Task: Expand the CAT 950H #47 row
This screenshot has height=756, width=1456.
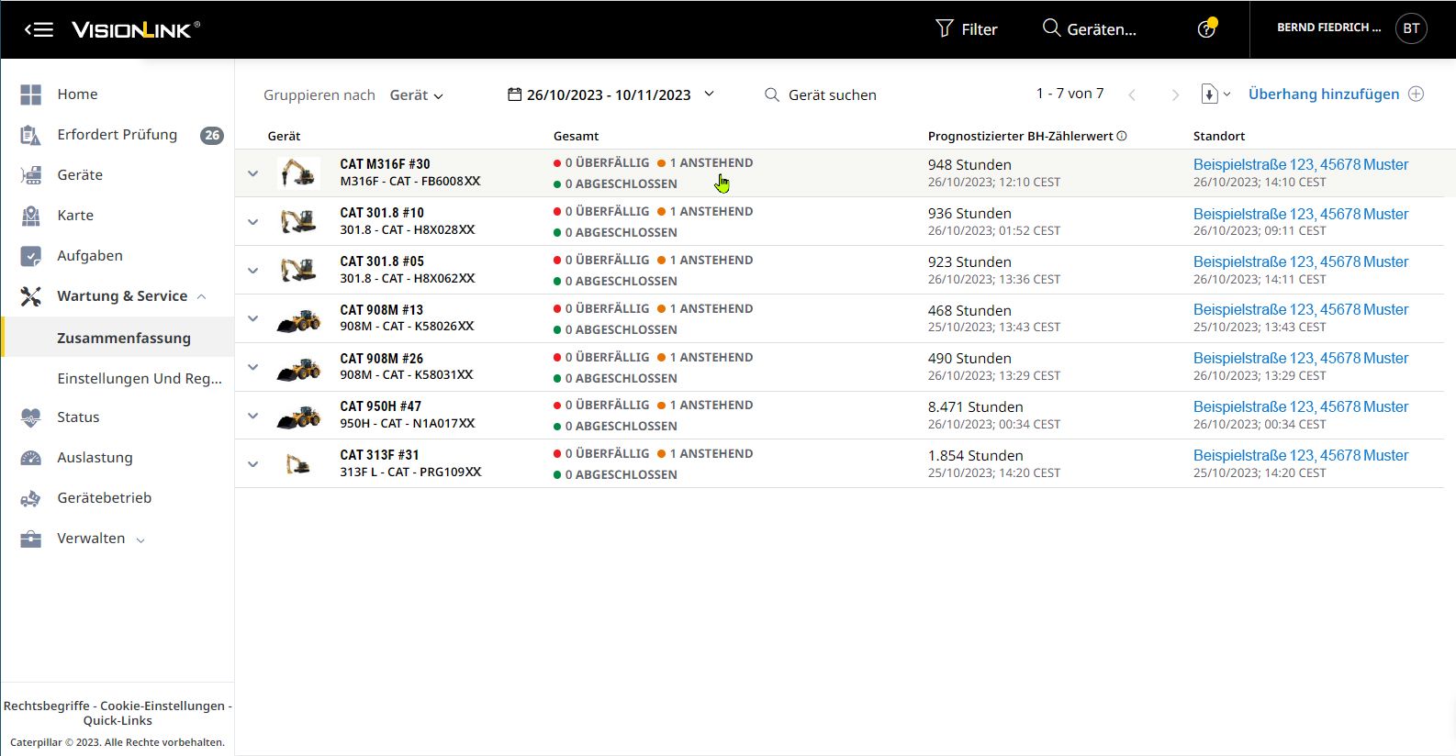Action: 253,416
